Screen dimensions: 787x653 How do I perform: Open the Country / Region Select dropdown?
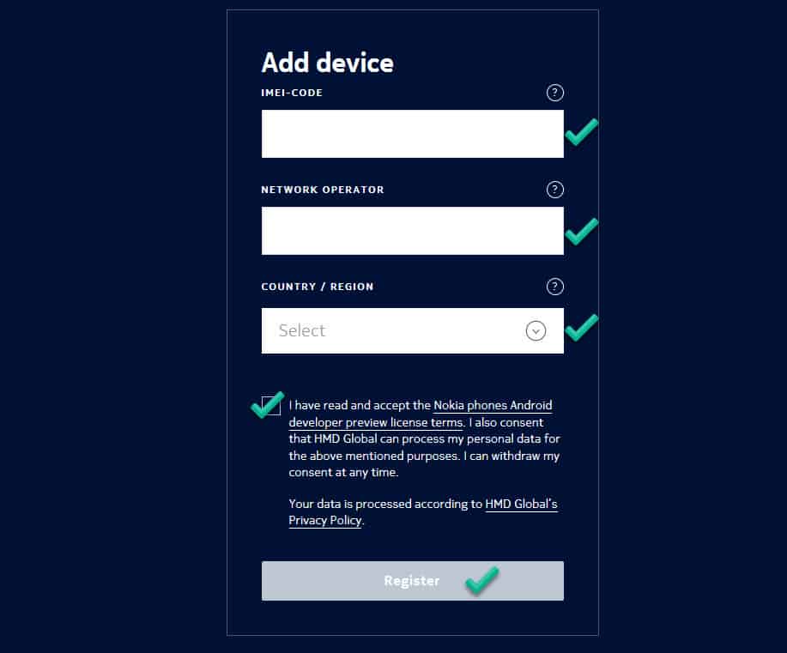[x=412, y=330]
